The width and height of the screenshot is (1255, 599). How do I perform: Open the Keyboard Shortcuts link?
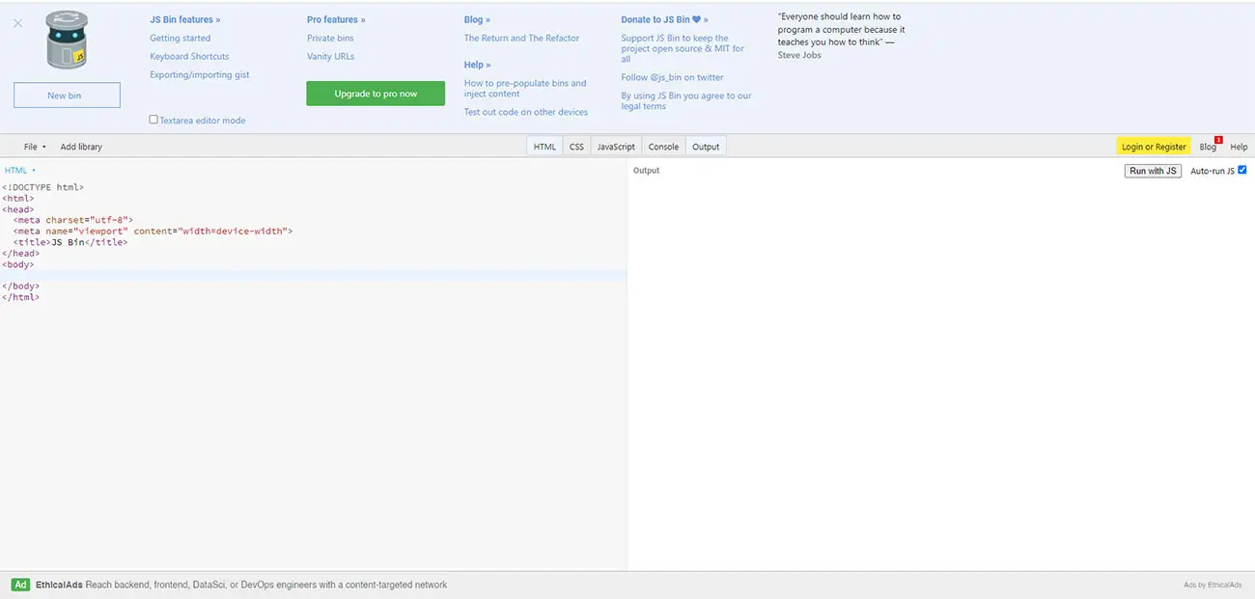[189, 56]
